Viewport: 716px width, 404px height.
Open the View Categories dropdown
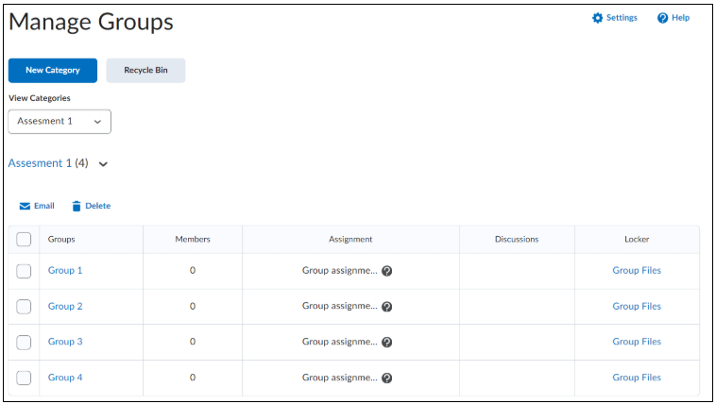coord(60,122)
